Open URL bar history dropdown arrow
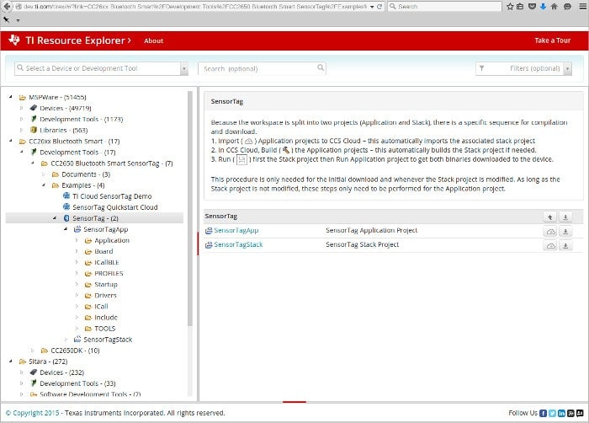The width and height of the screenshot is (589, 423). point(372,7)
